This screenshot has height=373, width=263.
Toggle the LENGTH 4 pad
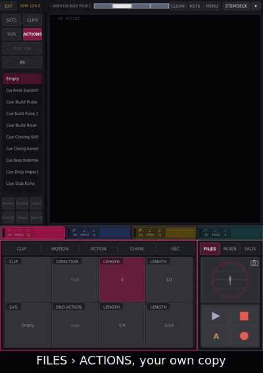pyautogui.click(x=122, y=280)
